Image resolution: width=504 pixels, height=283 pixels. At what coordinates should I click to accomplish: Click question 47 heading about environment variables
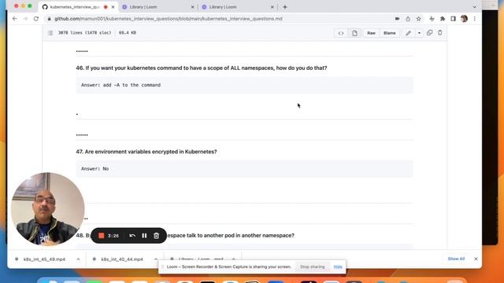tap(146, 152)
